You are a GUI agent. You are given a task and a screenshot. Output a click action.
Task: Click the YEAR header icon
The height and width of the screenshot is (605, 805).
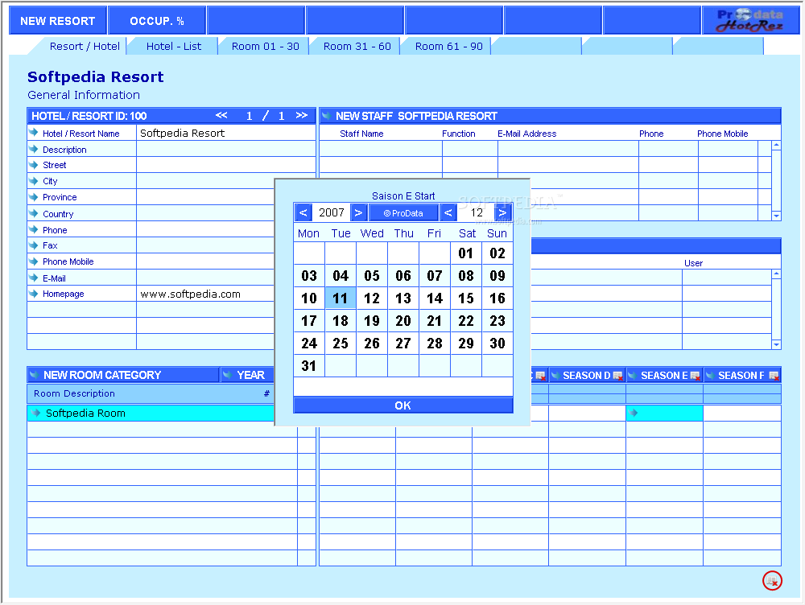tap(227, 375)
